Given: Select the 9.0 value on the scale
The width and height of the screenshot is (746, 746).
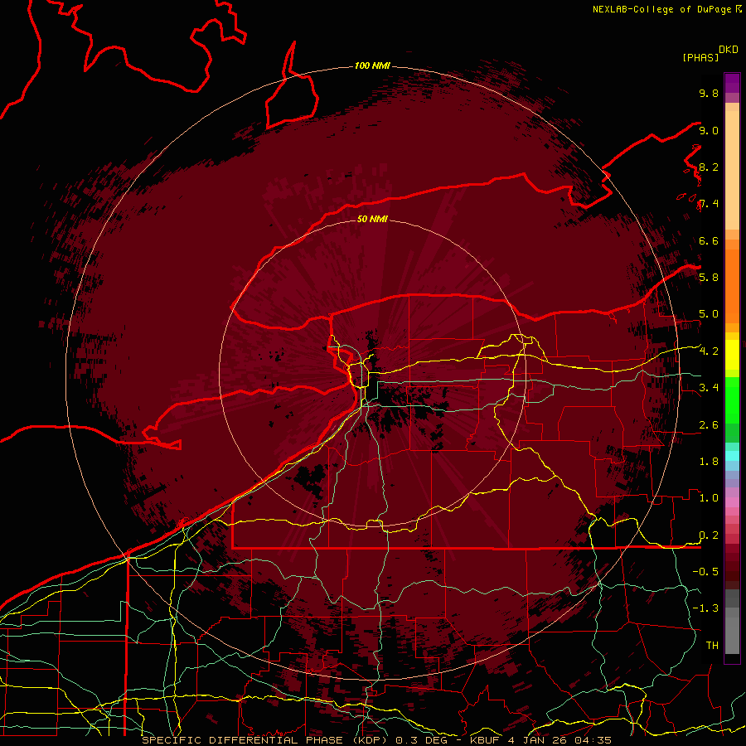Looking at the screenshot, I should [x=709, y=130].
